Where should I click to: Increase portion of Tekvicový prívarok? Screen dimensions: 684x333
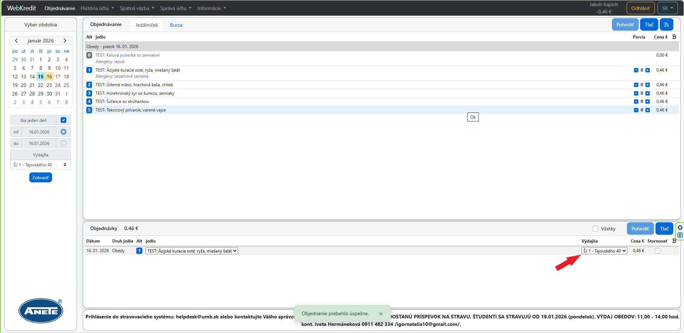(648, 110)
